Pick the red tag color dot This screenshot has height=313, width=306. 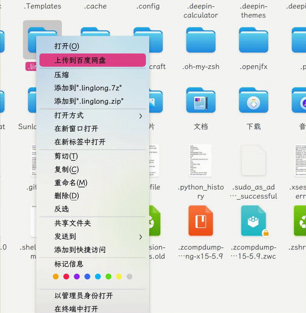tap(66, 276)
